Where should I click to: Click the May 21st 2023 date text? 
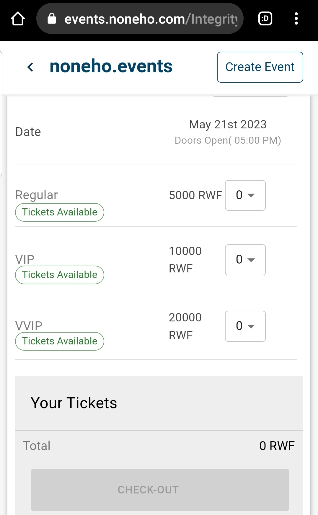[x=228, y=125]
